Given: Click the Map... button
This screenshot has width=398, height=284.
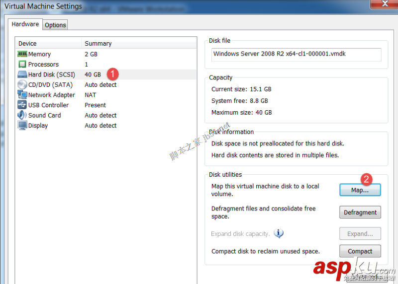Looking at the screenshot, I should pyautogui.click(x=360, y=190).
